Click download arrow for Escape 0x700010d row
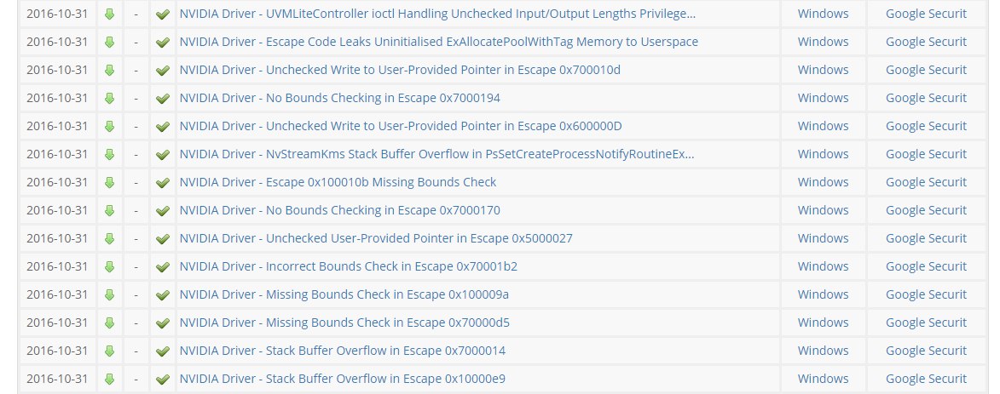 pos(109,71)
